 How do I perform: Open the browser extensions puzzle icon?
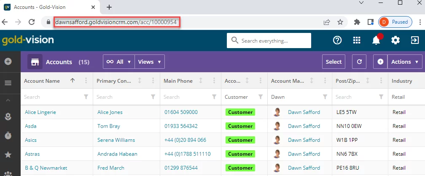point(357,22)
